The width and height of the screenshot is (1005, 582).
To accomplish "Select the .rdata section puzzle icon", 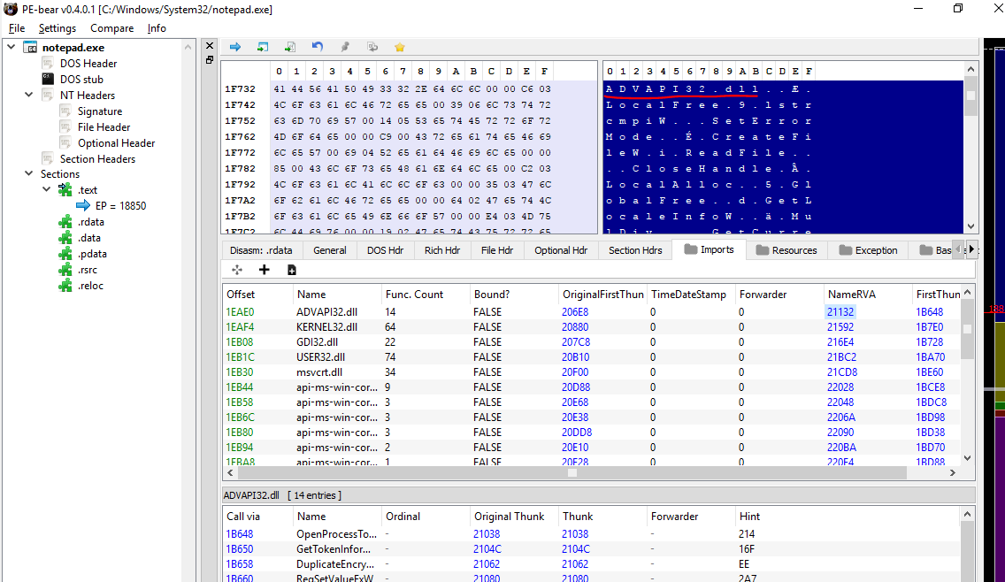I will pos(65,222).
